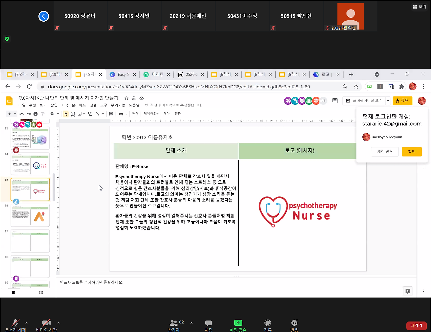Open the Zoom chat panel
The height and width of the screenshot is (332, 431).
[x=208, y=323]
